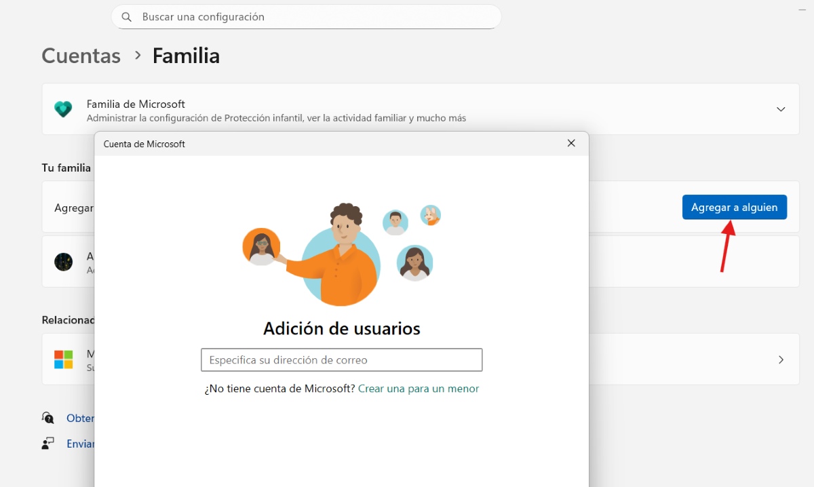The height and width of the screenshot is (487, 814).
Task: Open Crear una para un menor link
Action: pyautogui.click(x=418, y=389)
